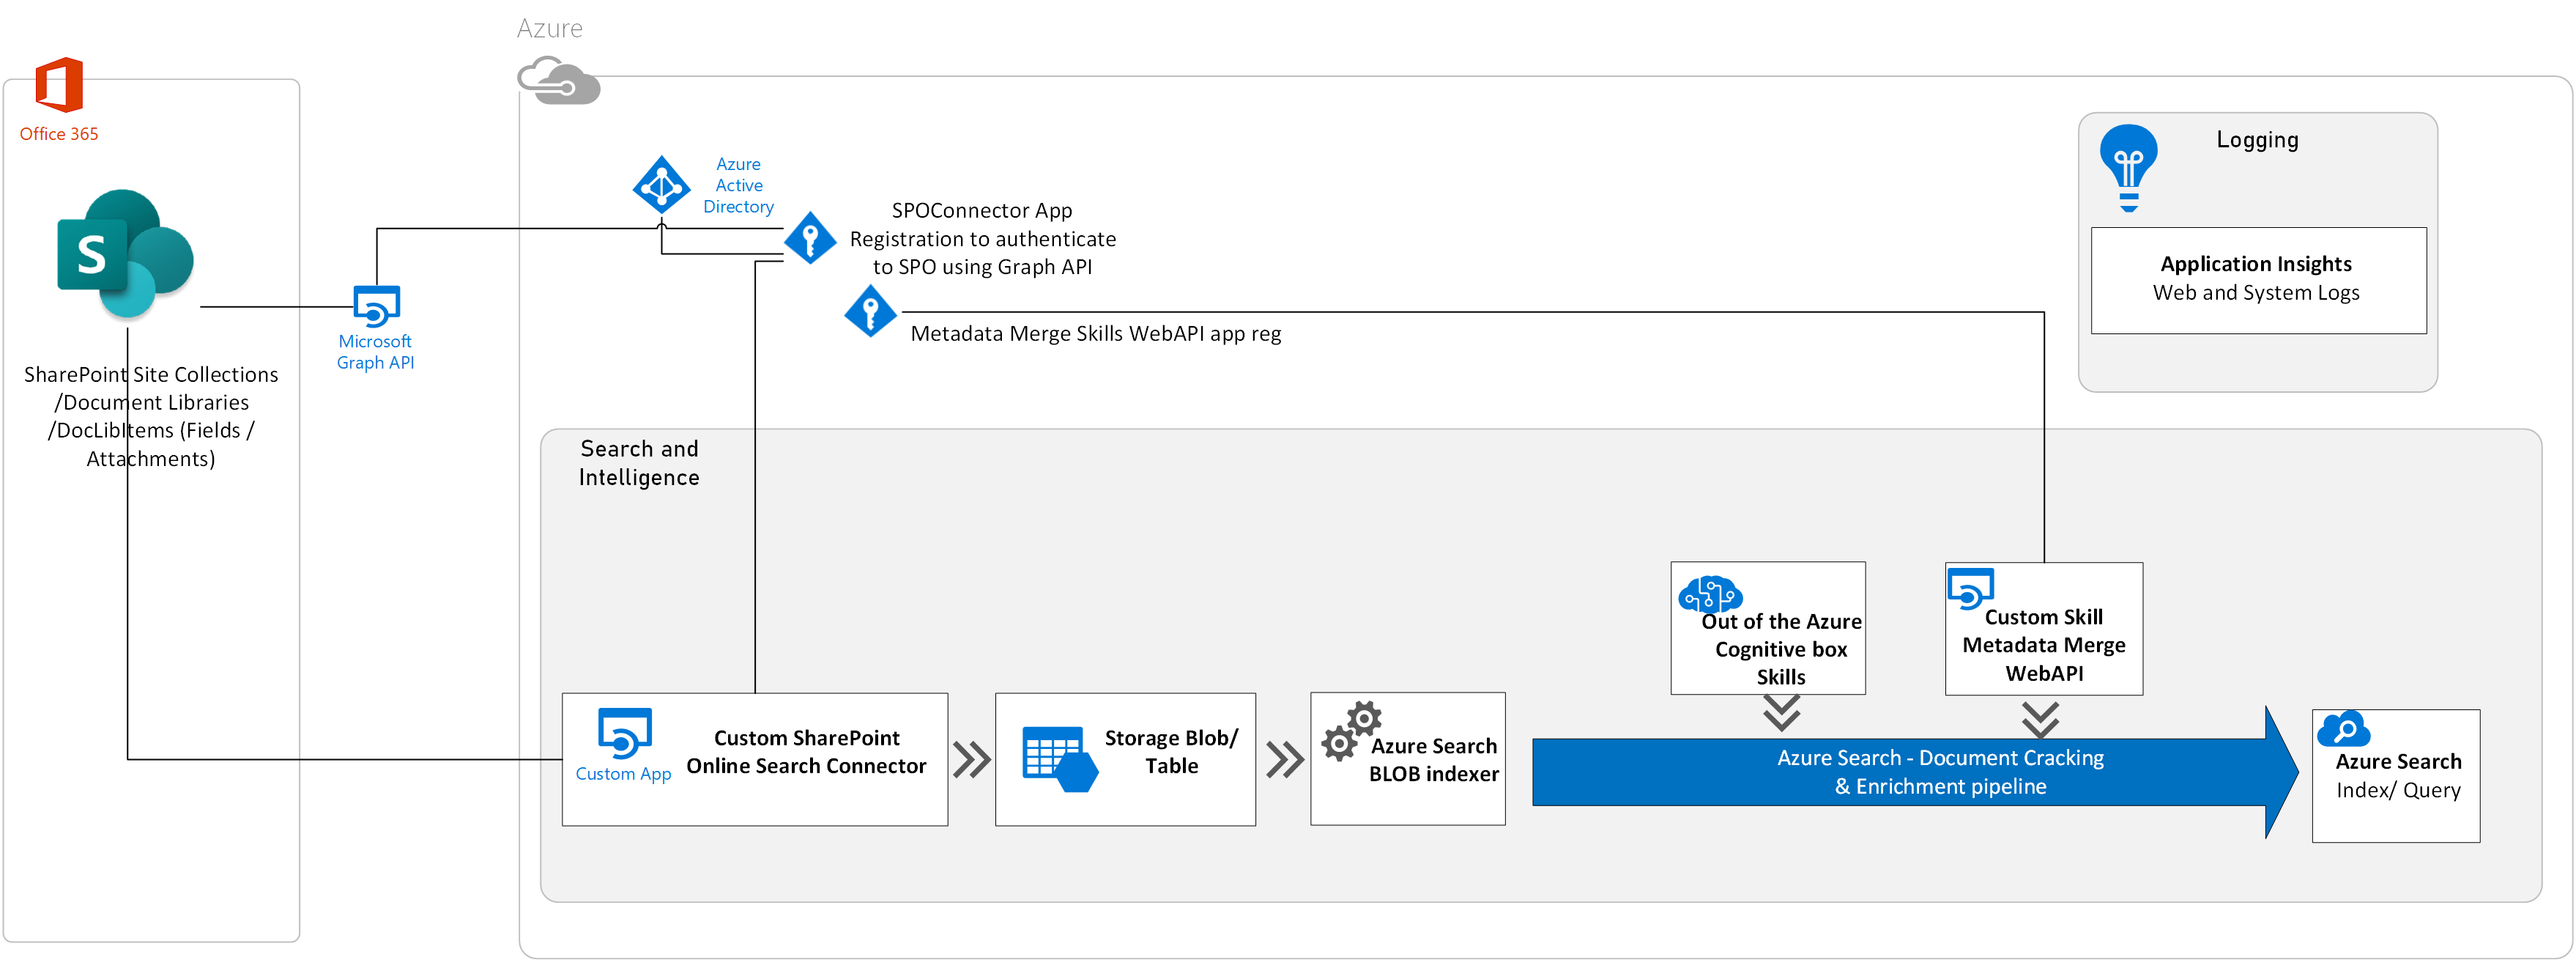2576x960 pixels.
Task: Select the Cognitive Skills brain cloud icon
Action: [x=1709, y=594]
